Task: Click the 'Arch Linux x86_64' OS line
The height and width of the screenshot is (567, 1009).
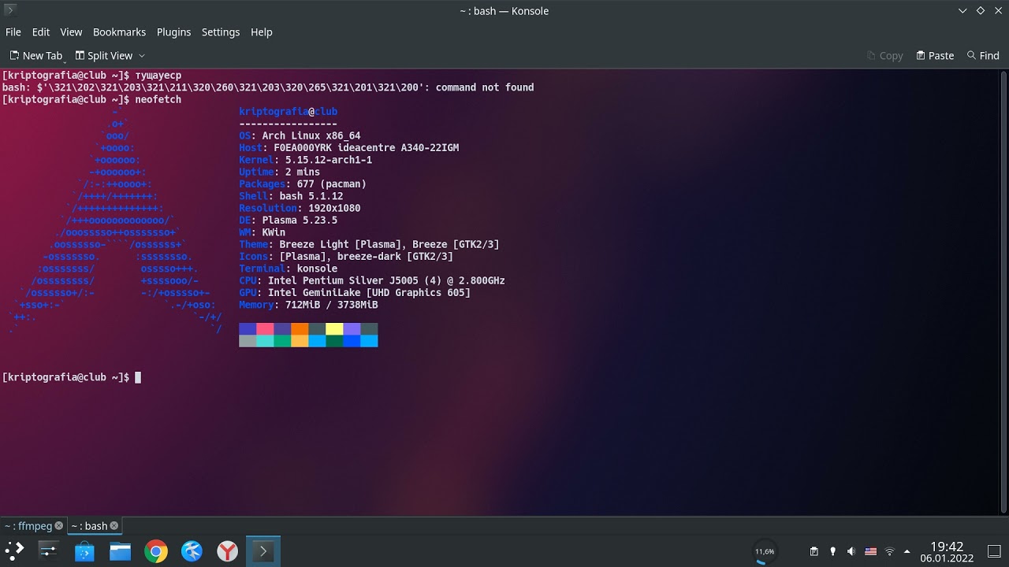Action: [300, 136]
